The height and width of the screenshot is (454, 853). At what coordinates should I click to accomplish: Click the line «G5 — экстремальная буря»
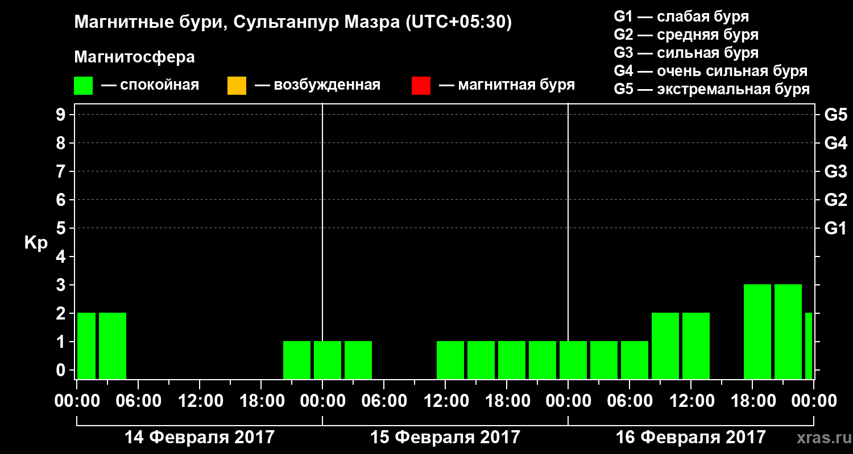(712, 89)
